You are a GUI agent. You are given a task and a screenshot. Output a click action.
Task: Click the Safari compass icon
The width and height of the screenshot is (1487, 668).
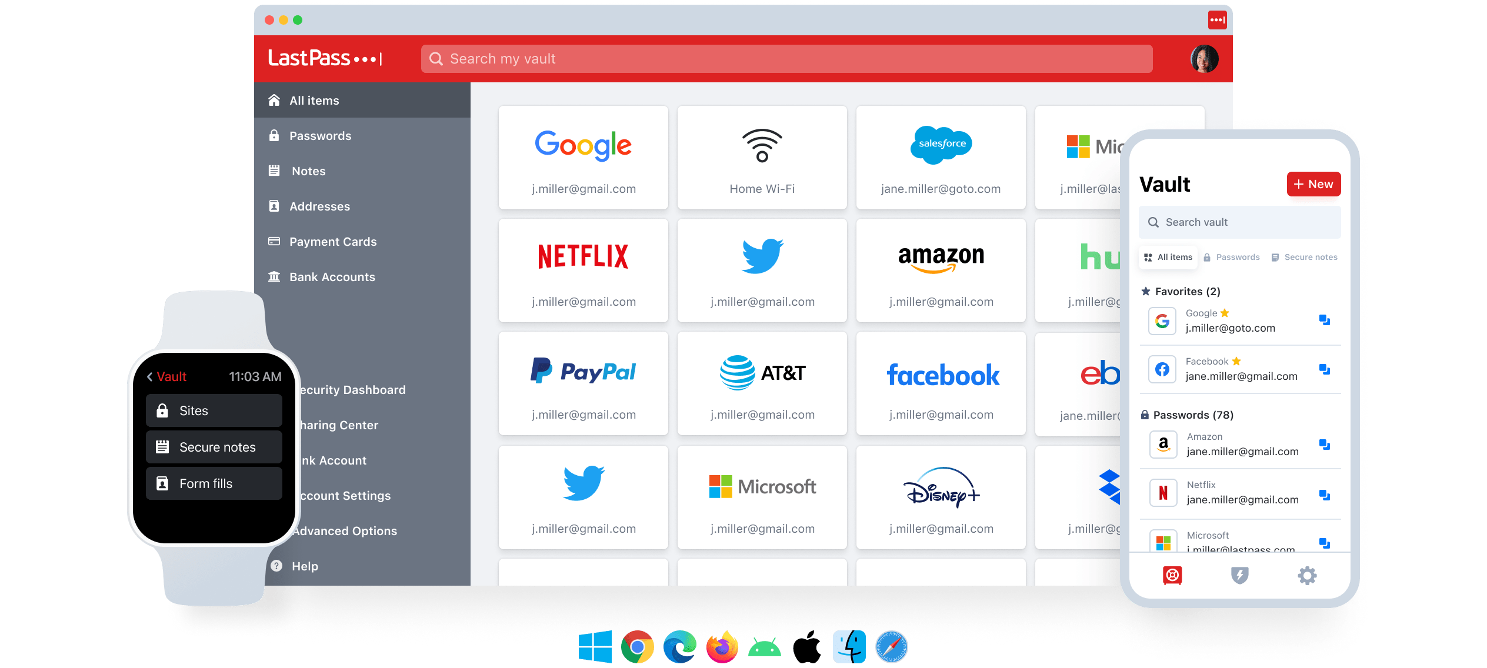[891, 647]
